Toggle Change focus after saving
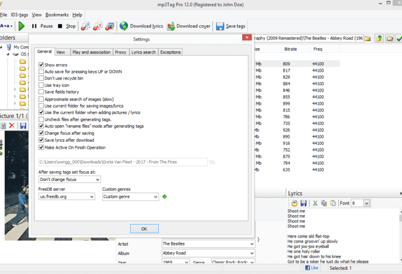Viewport: 402px width, 274px height. (x=41, y=133)
